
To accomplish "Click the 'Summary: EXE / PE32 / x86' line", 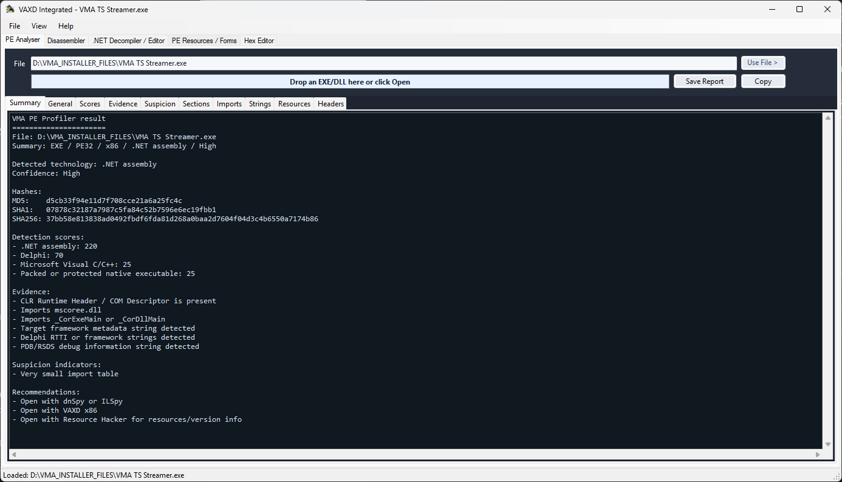I will click(114, 146).
